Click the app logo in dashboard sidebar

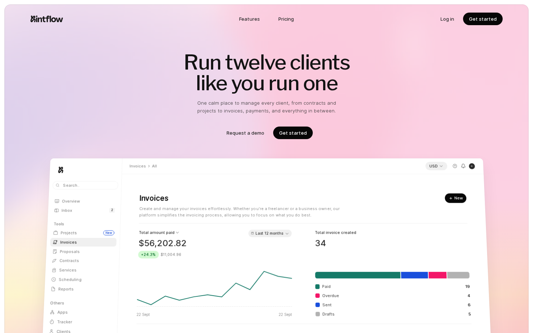pyautogui.click(x=61, y=170)
